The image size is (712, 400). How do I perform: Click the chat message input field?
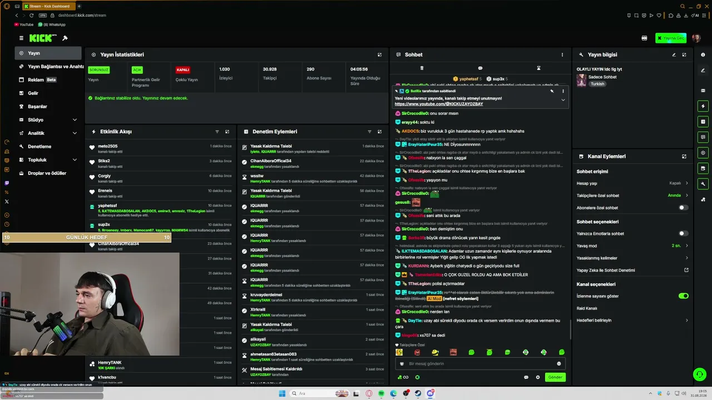480,364
